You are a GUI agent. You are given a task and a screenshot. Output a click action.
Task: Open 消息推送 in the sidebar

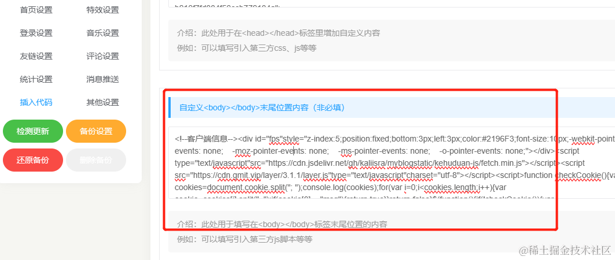[103, 80]
